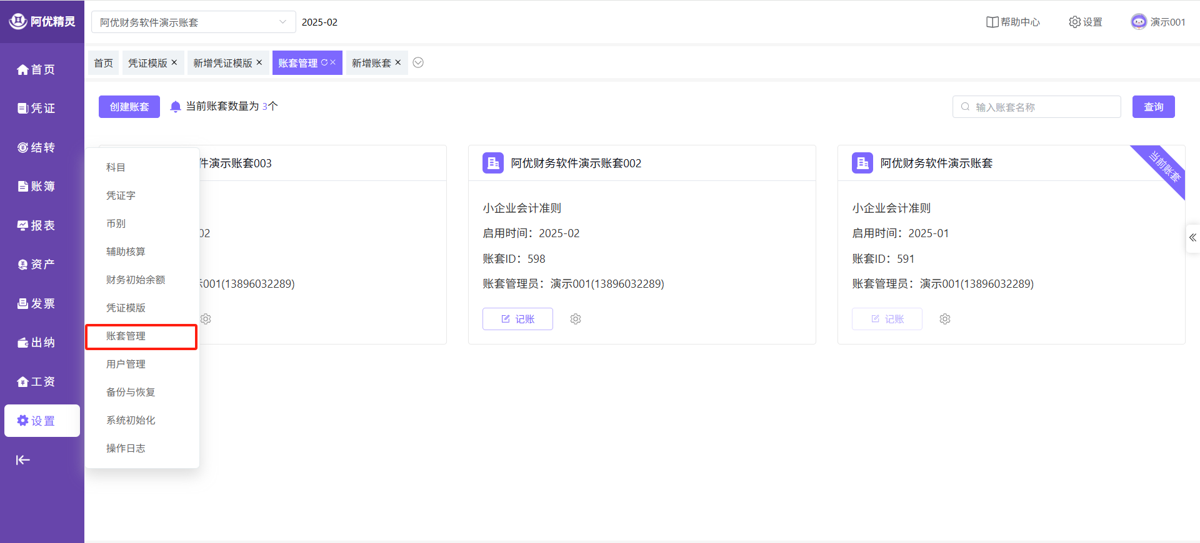Select 用户管理 from settings submenu
The width and height of the screenshot is (1200, 543).
point(126,364)
